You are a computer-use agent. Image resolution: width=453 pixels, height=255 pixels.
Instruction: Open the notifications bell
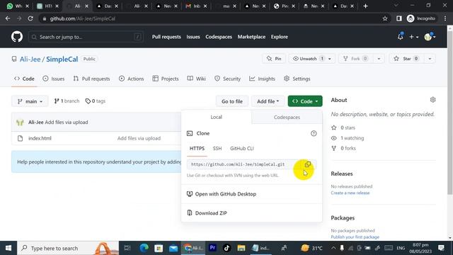[x=400, y=37]
